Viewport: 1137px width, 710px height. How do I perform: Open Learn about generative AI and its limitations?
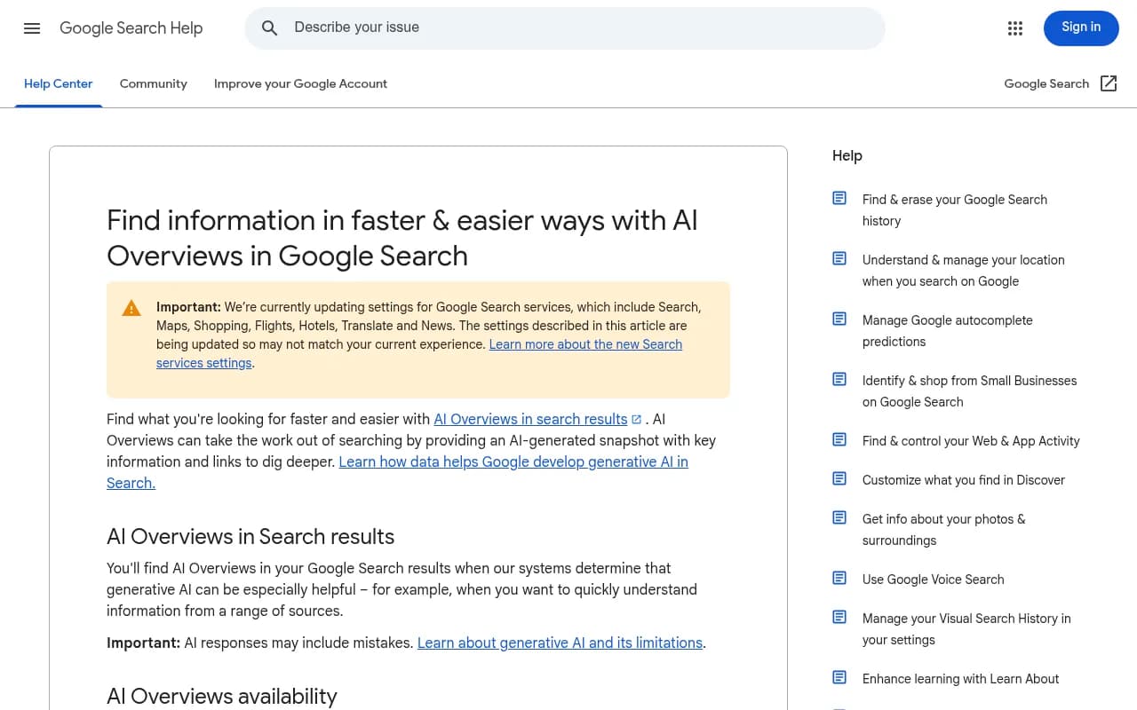point(560,643)
